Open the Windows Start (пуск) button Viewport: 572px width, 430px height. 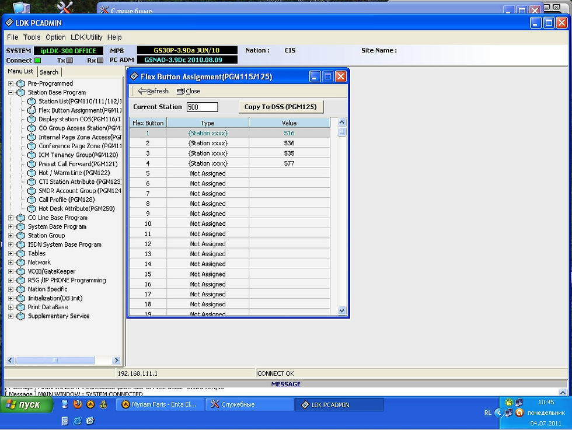coord(27,405)
